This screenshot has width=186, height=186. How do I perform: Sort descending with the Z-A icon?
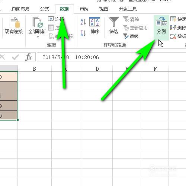click(83, 33)
